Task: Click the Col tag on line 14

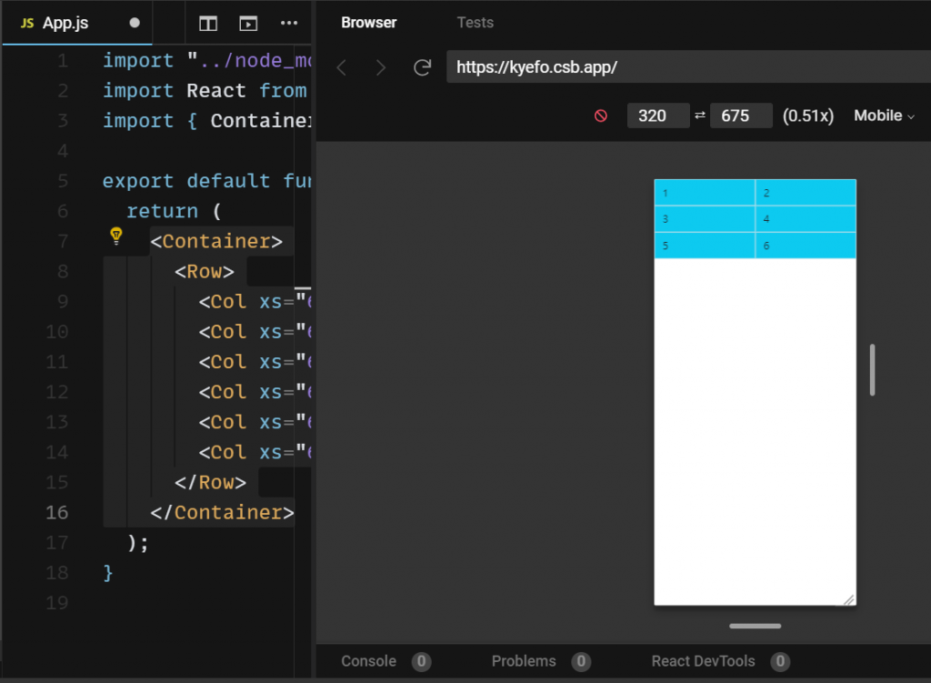Action: 223,452
